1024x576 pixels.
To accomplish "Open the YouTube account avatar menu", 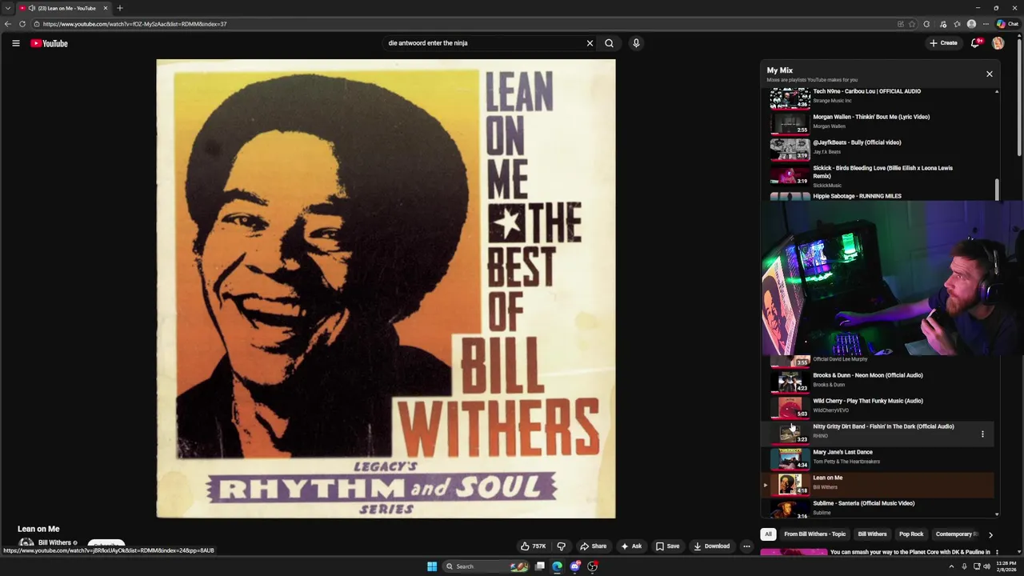I will [998, 43].
